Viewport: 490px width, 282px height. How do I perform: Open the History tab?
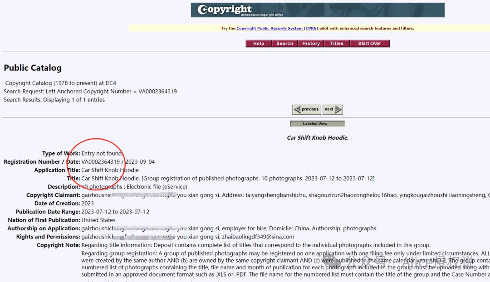tap(311, 44)
